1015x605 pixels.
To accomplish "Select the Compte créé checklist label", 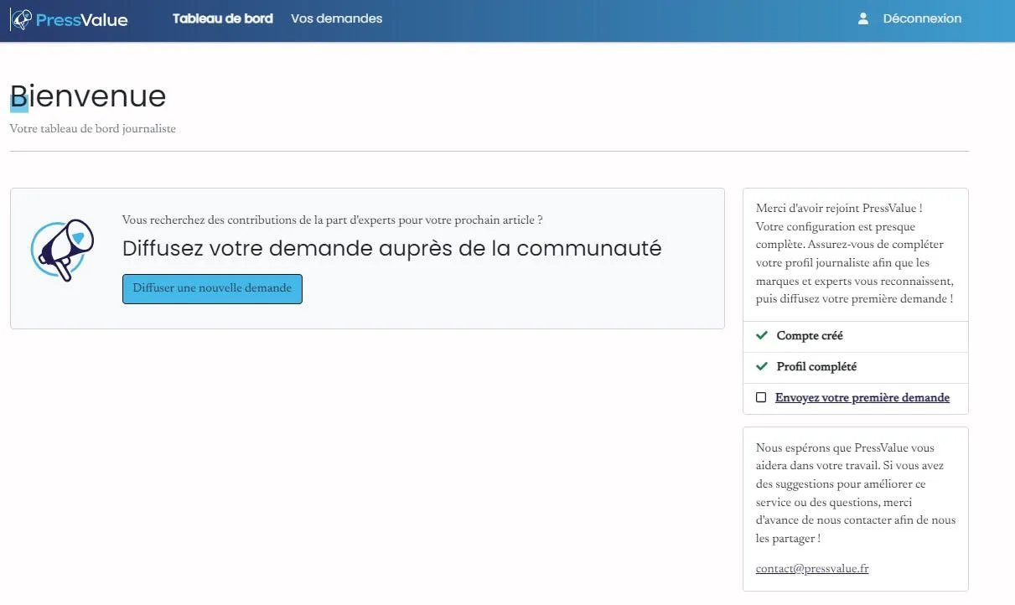I will click(810, 336).
